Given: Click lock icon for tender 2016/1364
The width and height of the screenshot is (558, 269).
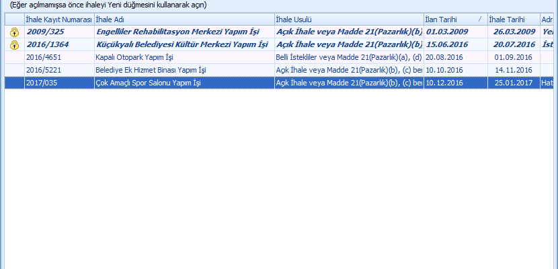Looking at the screenshot, I should click(14, 45).
